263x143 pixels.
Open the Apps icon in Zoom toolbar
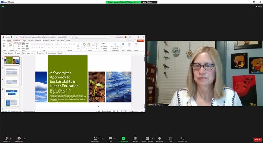point(170,138)
